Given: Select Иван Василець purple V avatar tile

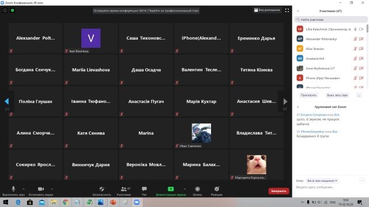Looking at the screenshot, I should point(91,39).
